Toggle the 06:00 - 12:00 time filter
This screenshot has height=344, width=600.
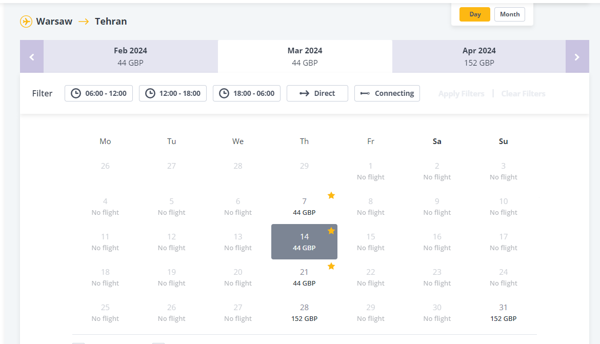[x=99, y=93]
